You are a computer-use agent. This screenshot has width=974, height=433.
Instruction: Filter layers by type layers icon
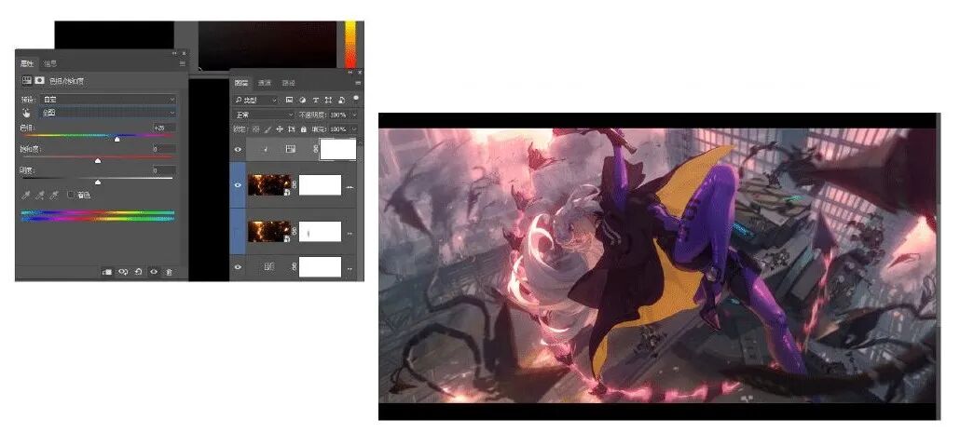coord(316,100)
